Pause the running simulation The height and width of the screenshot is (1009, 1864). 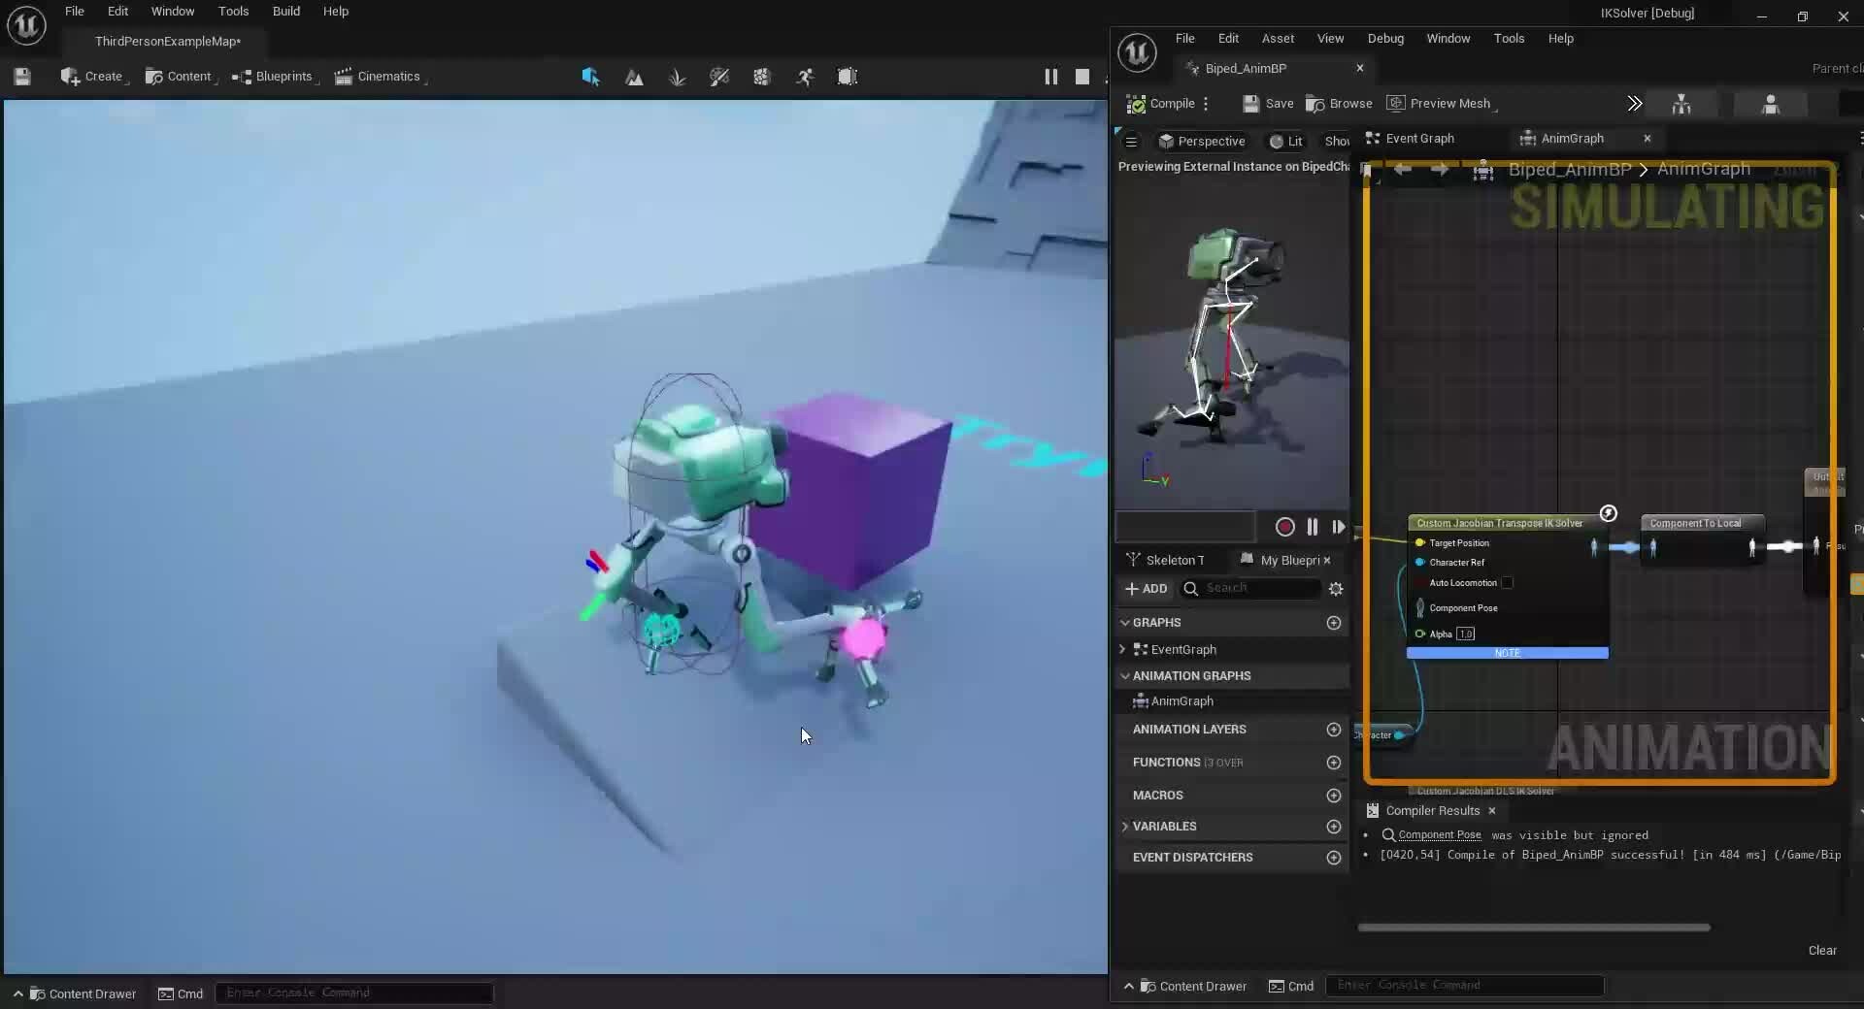click(x=1051, y=77)
